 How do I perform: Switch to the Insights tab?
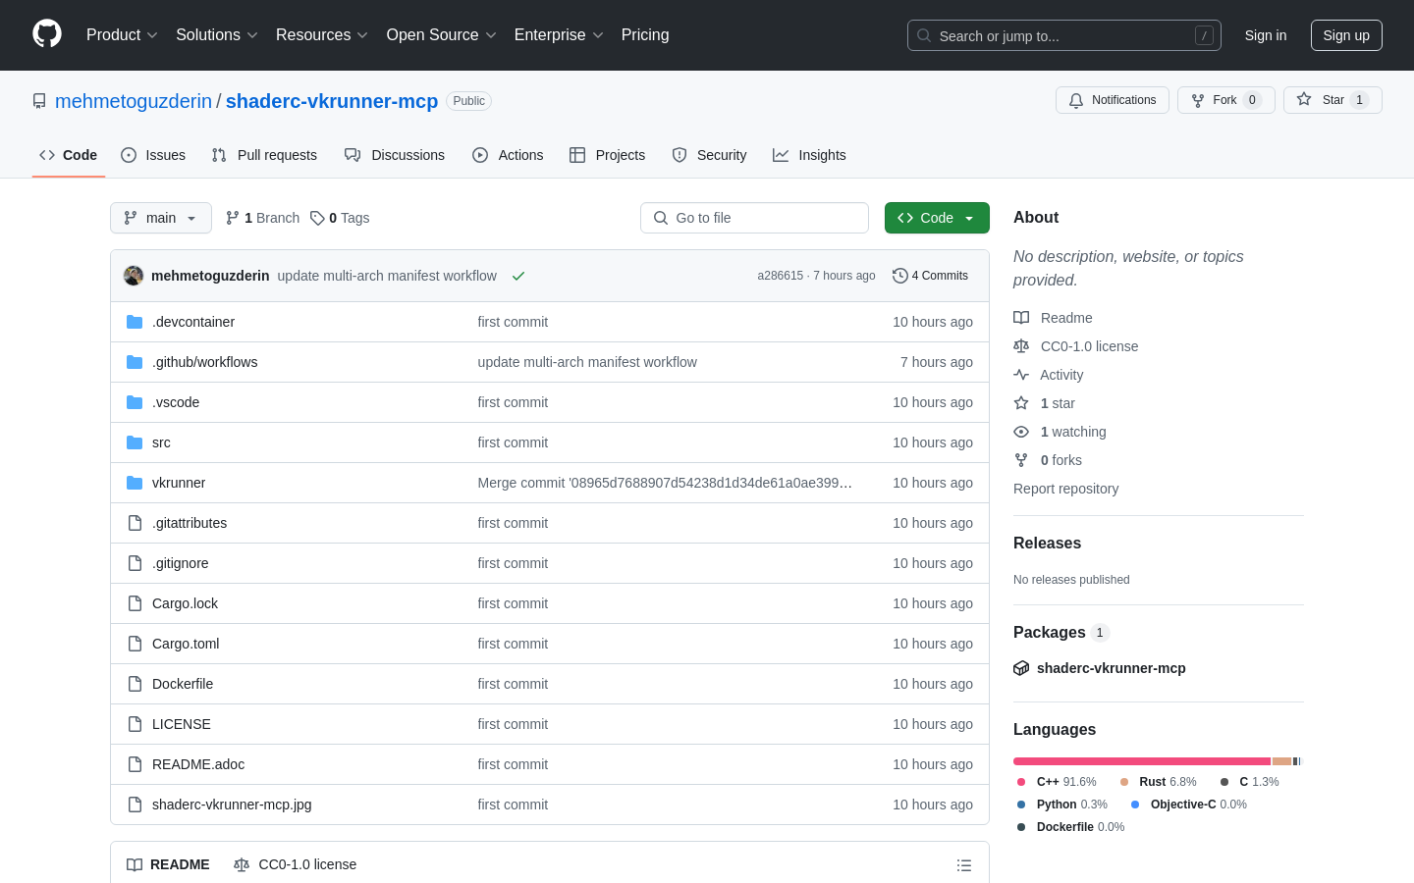pos(809,155)
